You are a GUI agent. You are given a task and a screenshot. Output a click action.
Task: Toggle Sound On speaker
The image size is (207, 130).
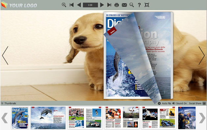click(x=180, y=103)
